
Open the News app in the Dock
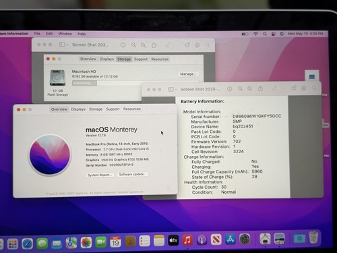tap(216, 240)
